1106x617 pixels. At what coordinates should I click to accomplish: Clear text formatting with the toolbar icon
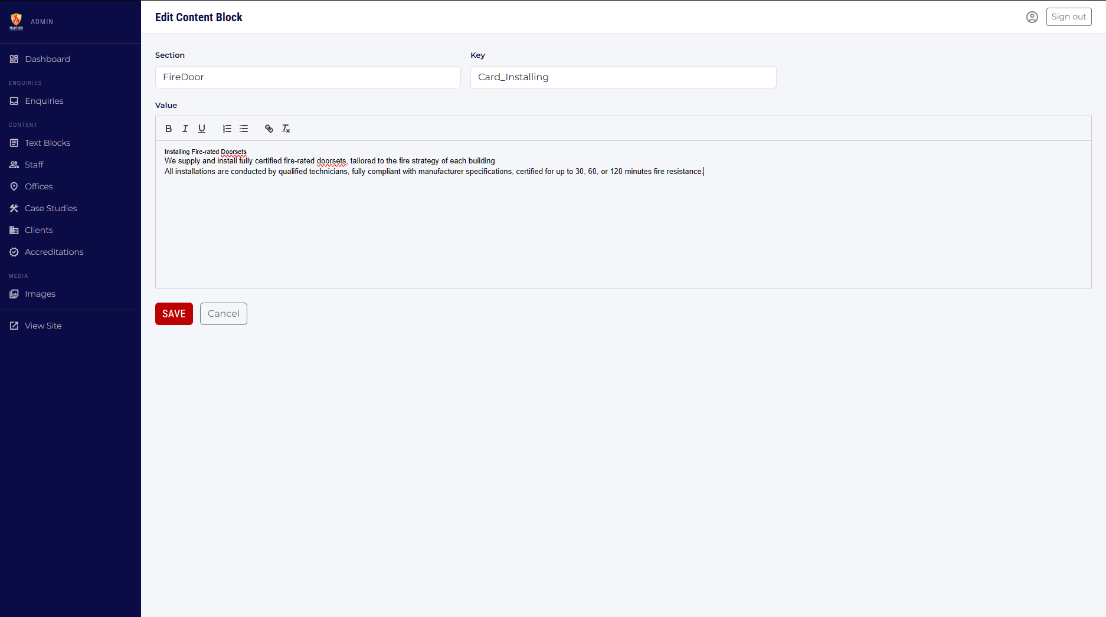(286, 129)
